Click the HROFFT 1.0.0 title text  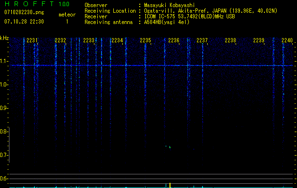(x=37, y=4)
